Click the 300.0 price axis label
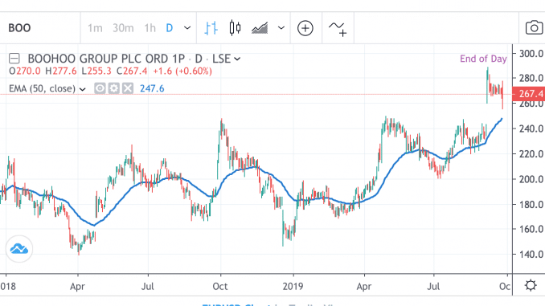 tap(531, 54)
